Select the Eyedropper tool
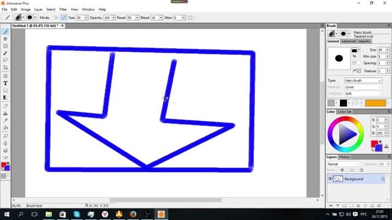Image resolution: width=392 pixels, height=220 pixels. click(x=6, y=120)
